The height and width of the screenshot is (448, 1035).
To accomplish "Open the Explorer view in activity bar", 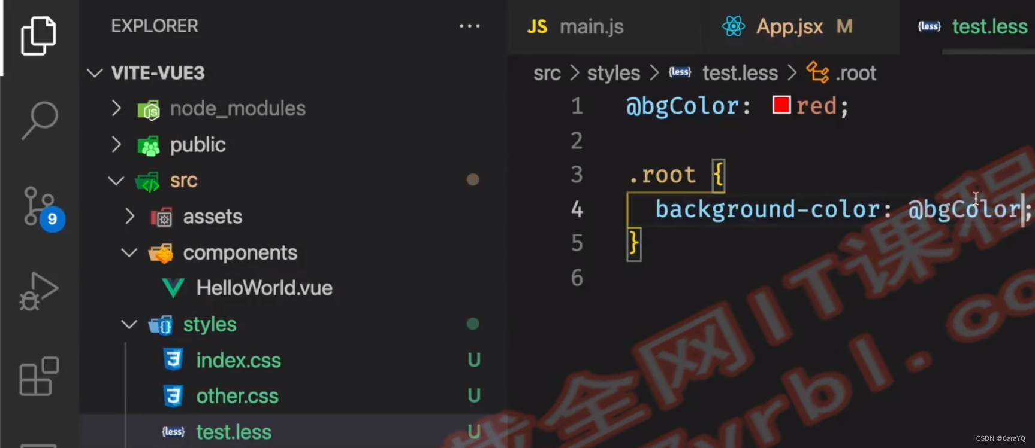I will [x=39, y=36].
